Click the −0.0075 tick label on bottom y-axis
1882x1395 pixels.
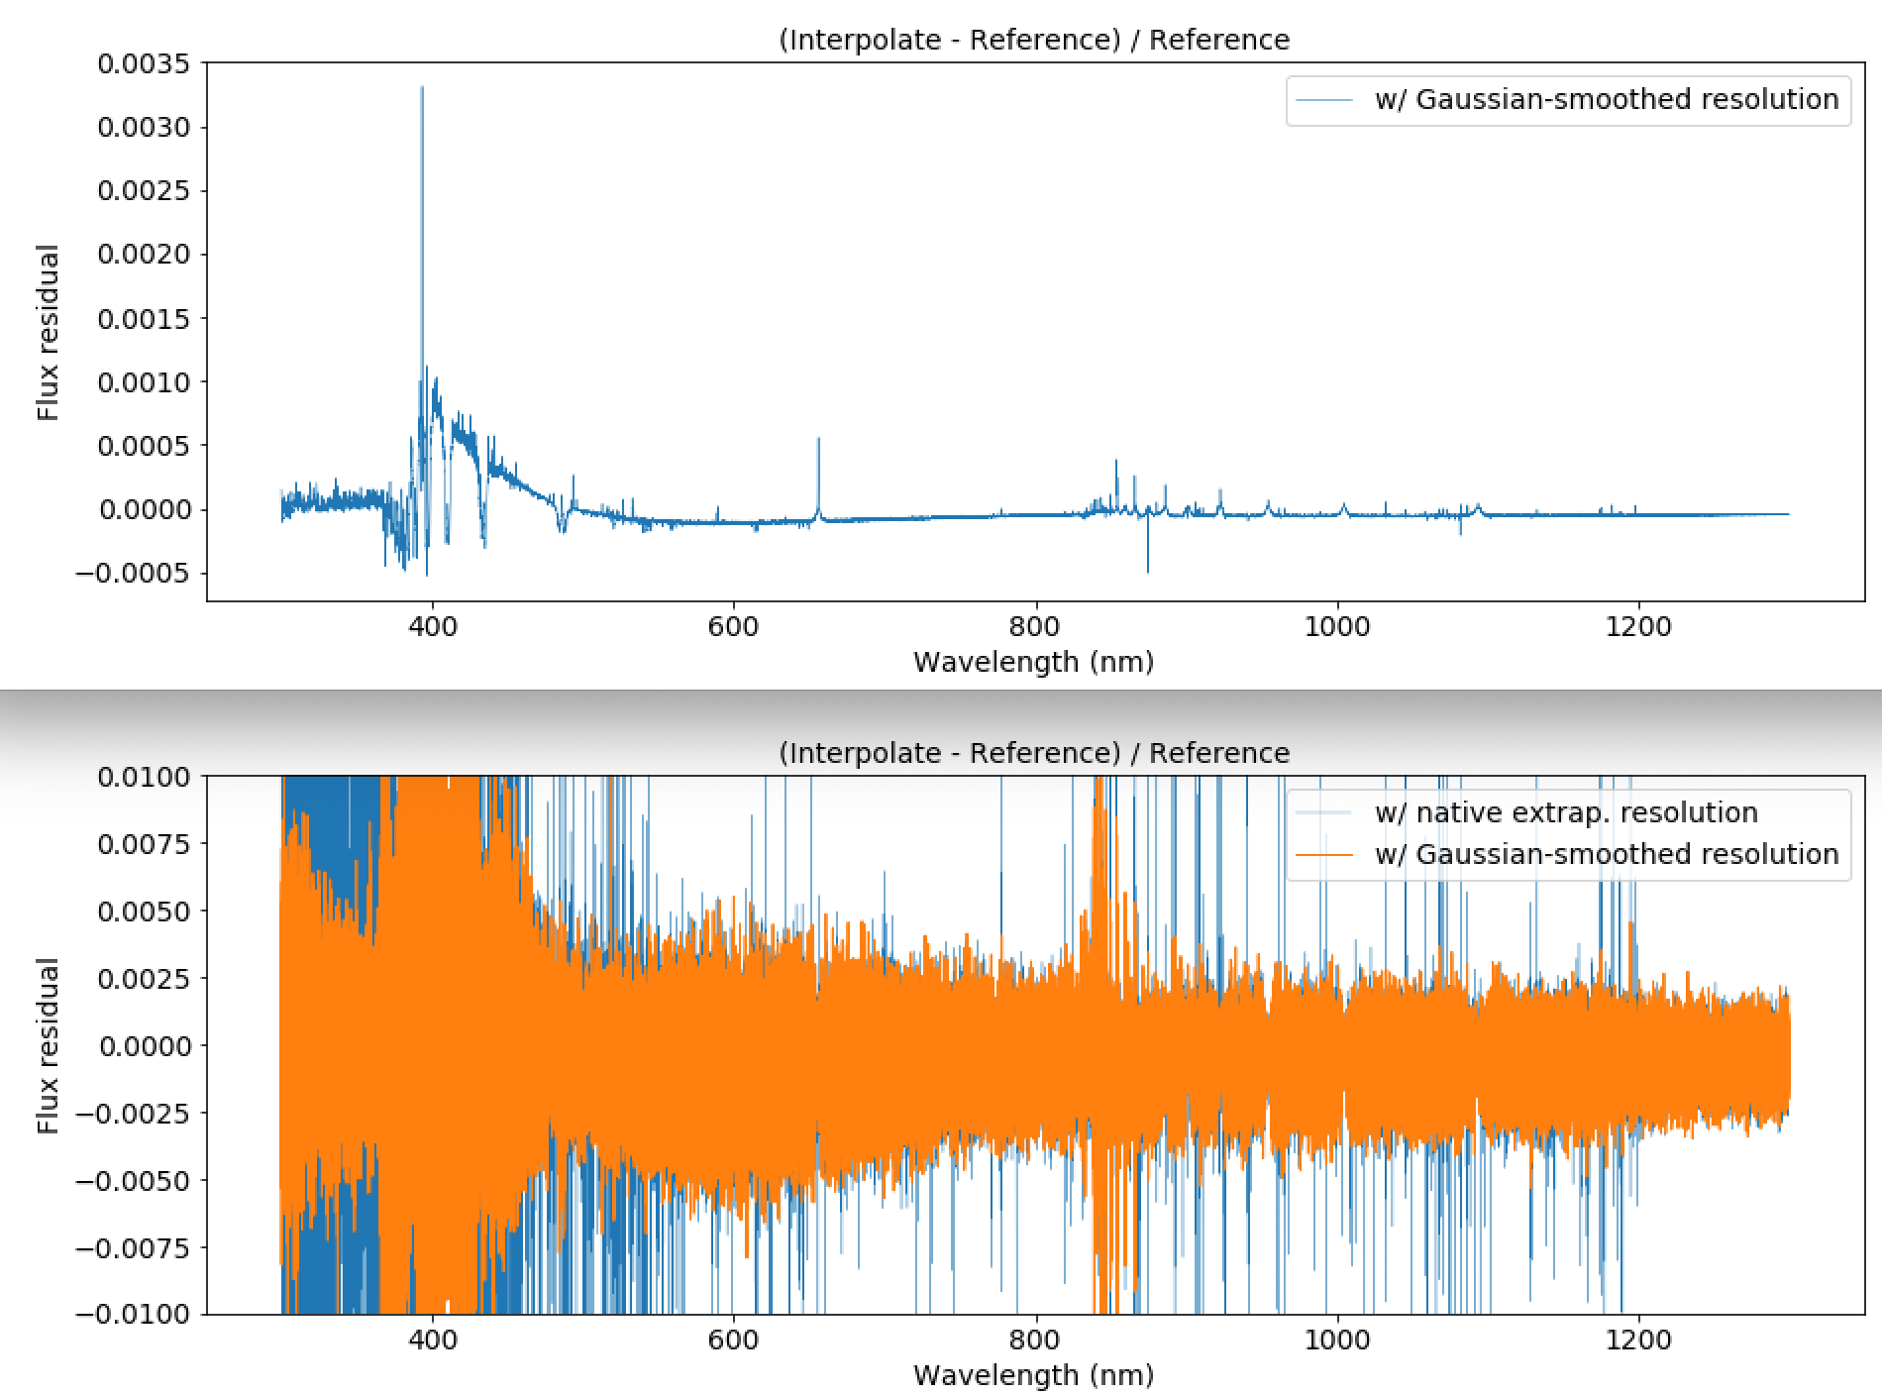pyautogui.click(x=132, y=1247)
